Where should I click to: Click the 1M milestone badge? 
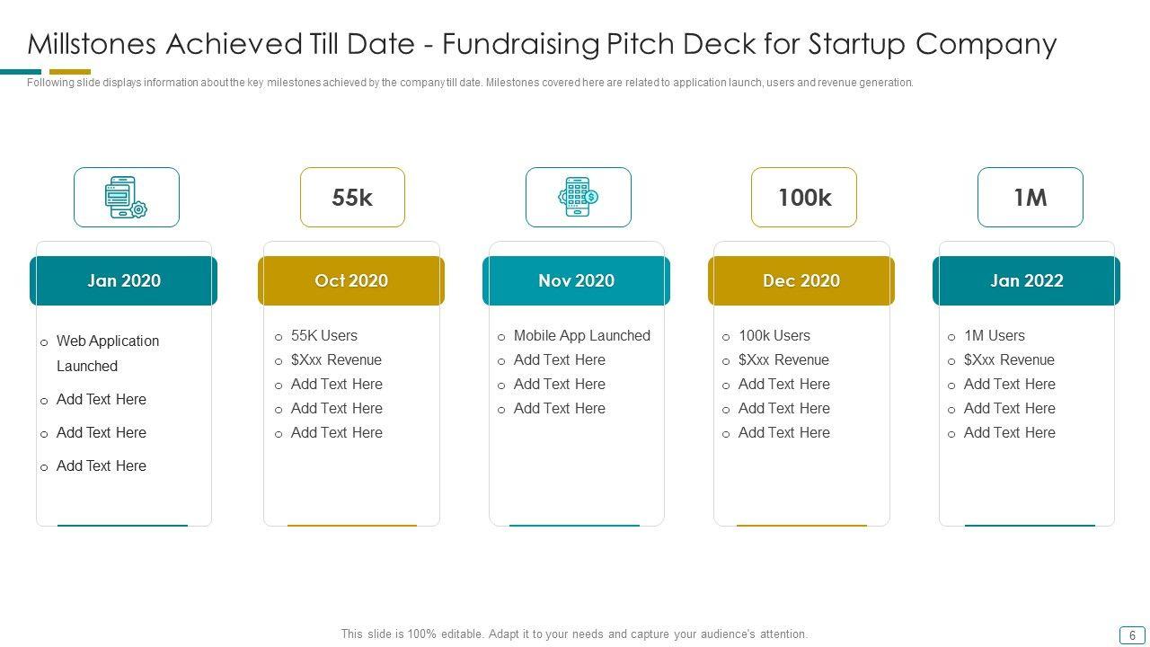1030,198
